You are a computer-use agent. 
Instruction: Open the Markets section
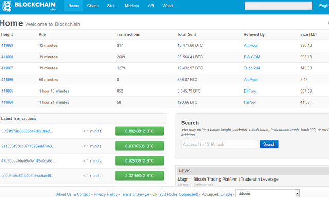coord(132,6)
